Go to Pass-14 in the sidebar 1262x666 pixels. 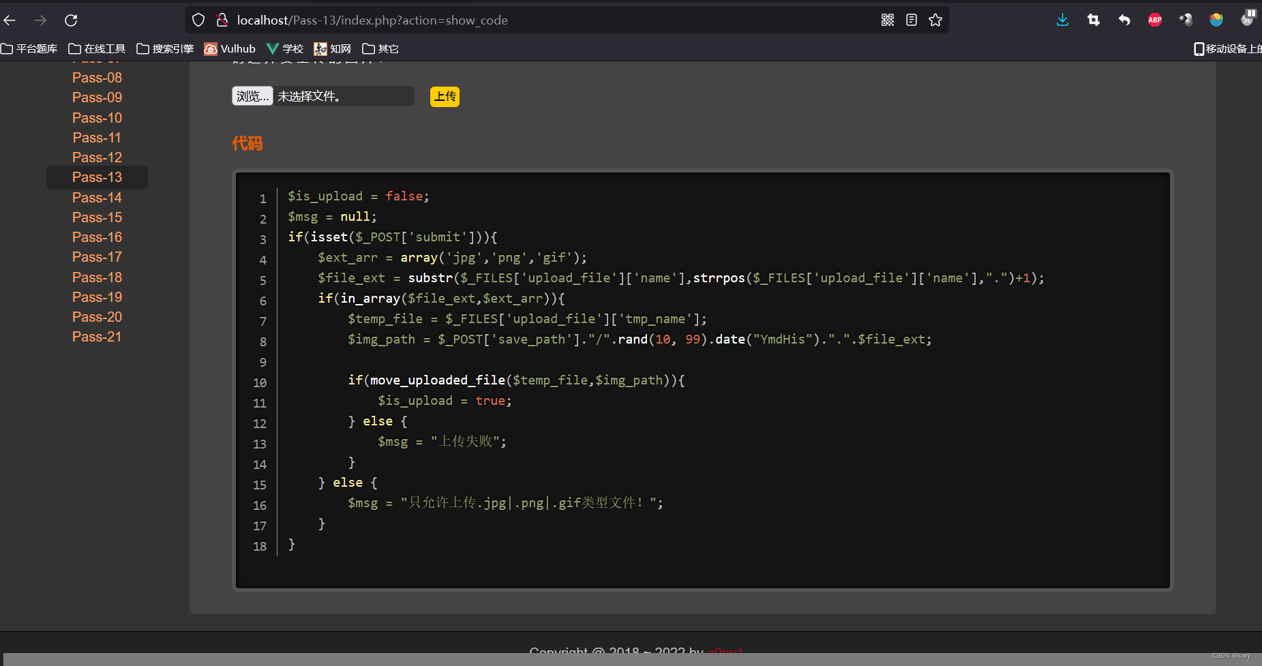(x=97, y=198)
